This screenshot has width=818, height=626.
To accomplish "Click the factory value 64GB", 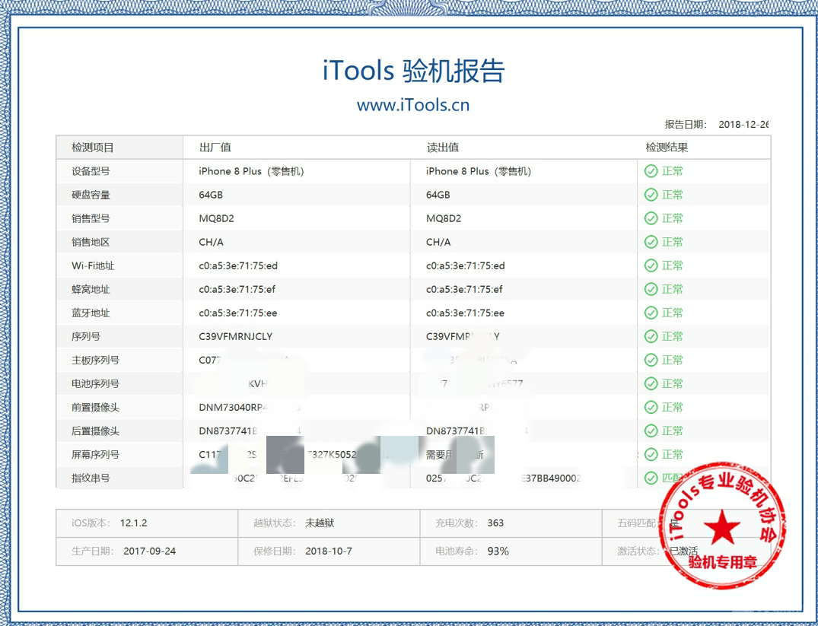I will coord(211,195).
